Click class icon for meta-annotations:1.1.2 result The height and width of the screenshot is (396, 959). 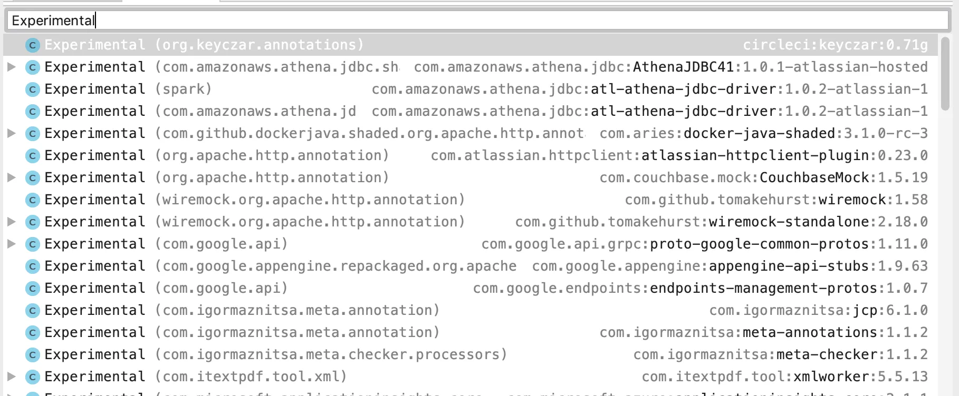33,333
